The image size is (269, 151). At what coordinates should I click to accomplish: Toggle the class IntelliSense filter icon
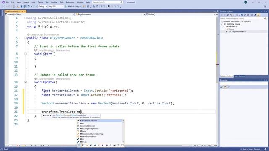[87, 146]
